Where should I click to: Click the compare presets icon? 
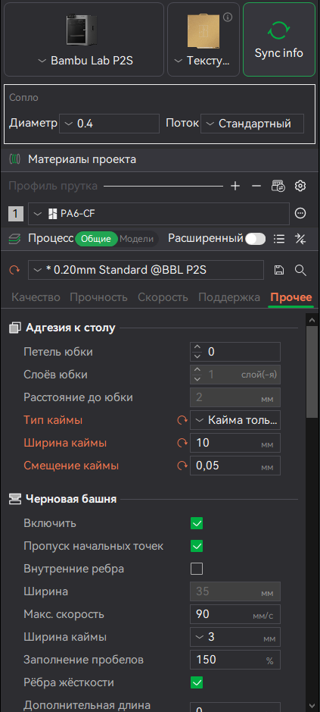(x=300, y=239)
